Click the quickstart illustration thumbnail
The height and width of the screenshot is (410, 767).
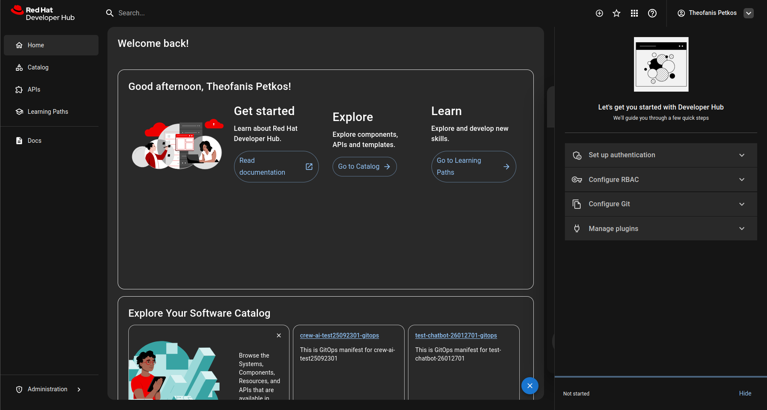coord(661,64)
